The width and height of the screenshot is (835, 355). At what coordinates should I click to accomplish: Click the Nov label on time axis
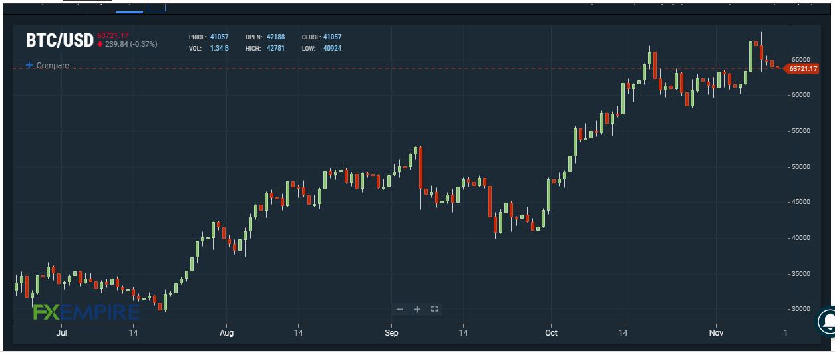pos(715,332)
